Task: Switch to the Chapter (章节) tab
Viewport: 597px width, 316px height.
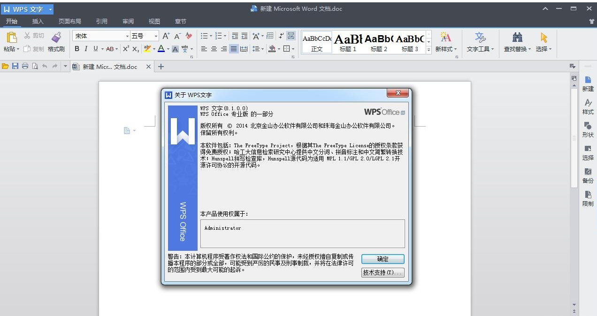Action: click(x=180, y=21)
